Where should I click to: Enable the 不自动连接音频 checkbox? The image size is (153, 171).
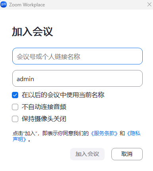tap(15, 107)
